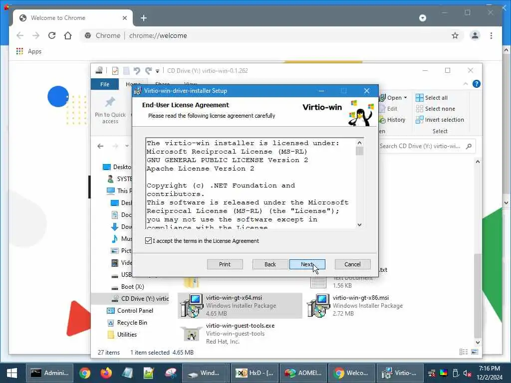
Task: Click the license text scroll-down arrow
Action: (359, 225)
